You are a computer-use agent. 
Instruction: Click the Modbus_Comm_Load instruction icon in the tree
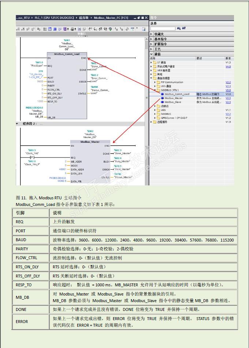163,94
